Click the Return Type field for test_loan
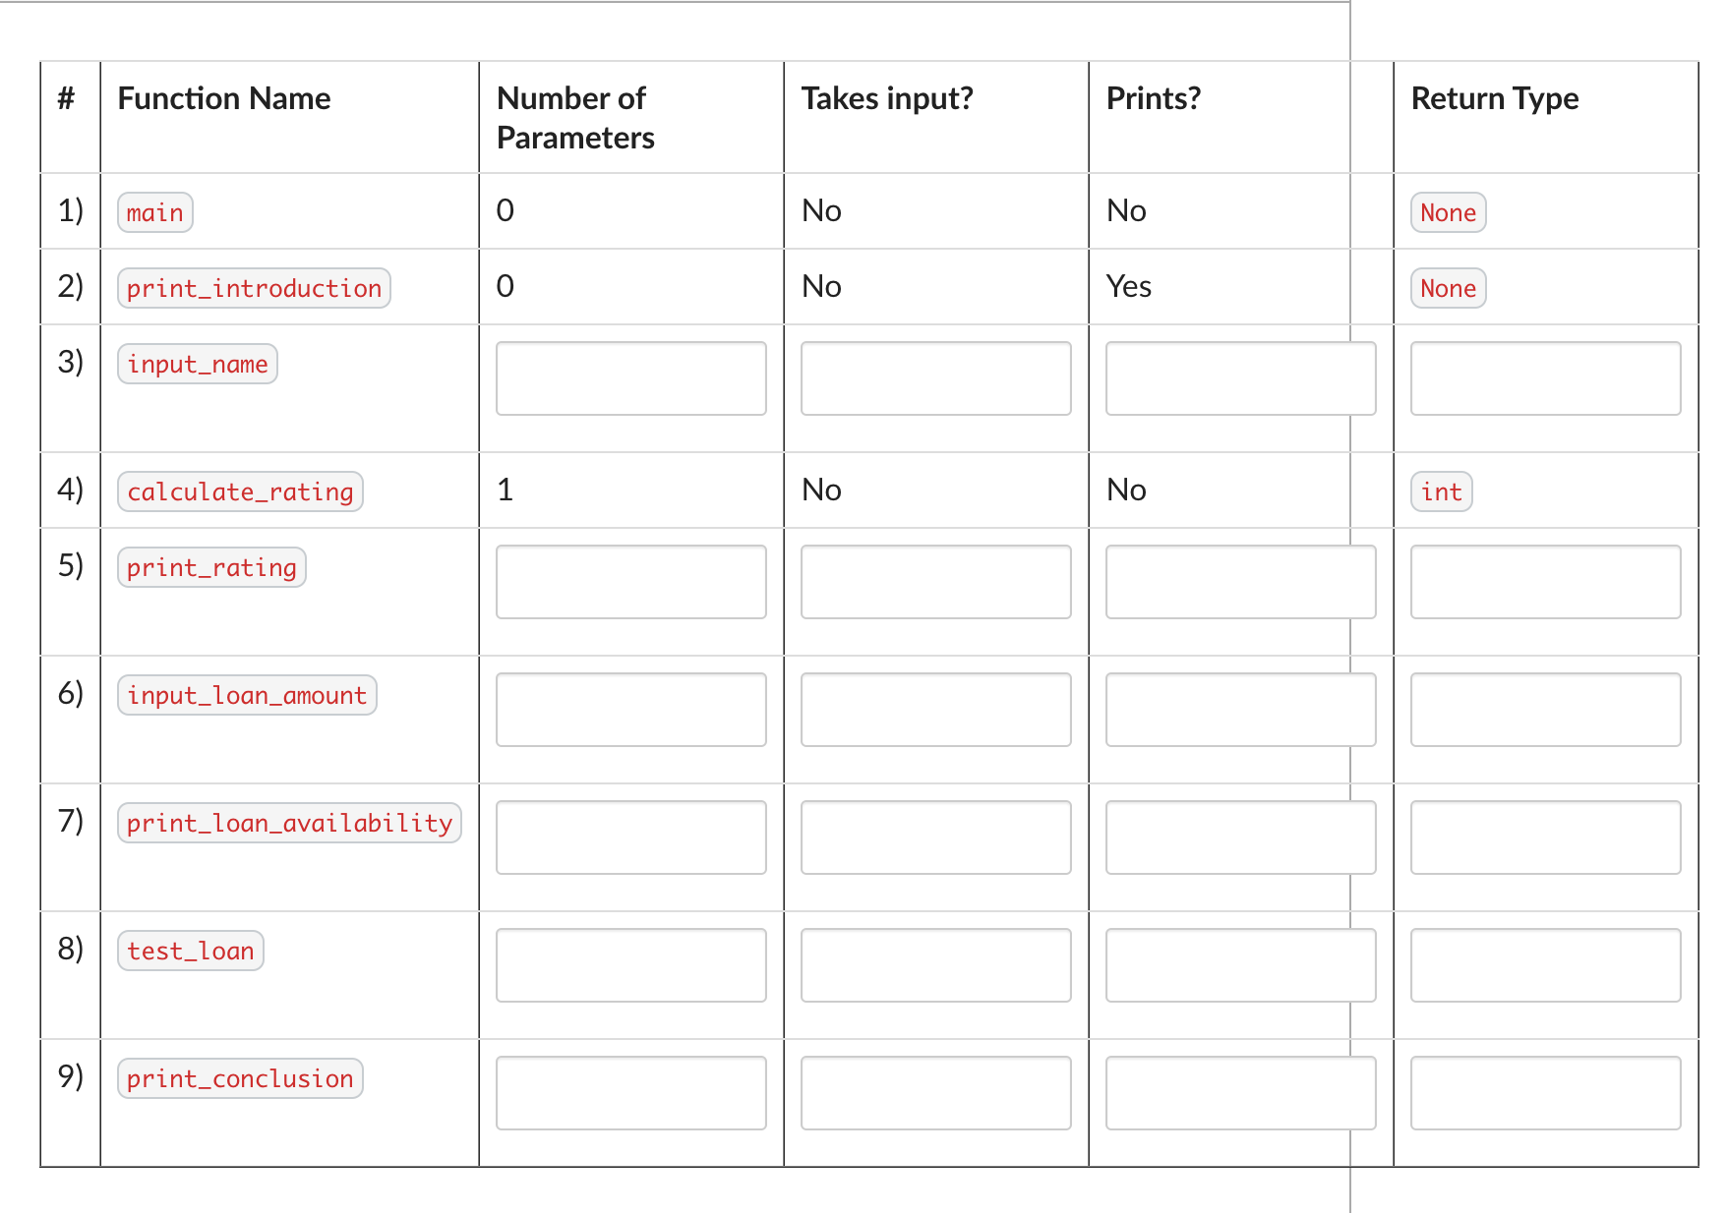Screen dimensions: 1727x1213 click(x=1544, y=965)
